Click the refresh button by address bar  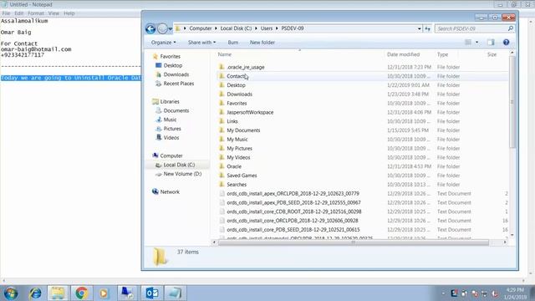(427, 28)
